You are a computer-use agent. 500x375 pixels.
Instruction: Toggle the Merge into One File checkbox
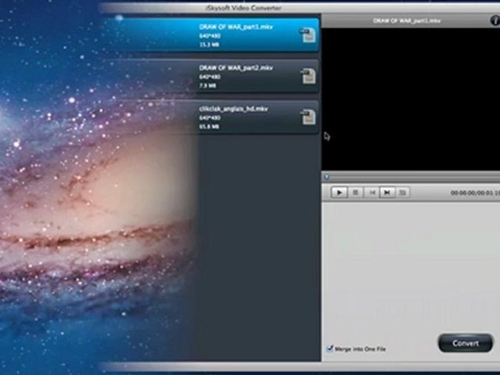point(330,348)
